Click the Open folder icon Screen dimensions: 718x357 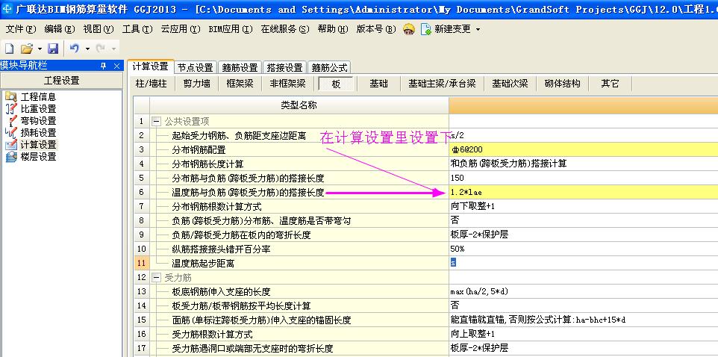click(27, 48)
